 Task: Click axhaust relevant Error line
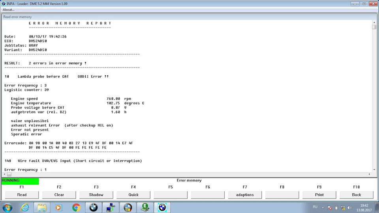pyautogui.click(x=62, y=125)
